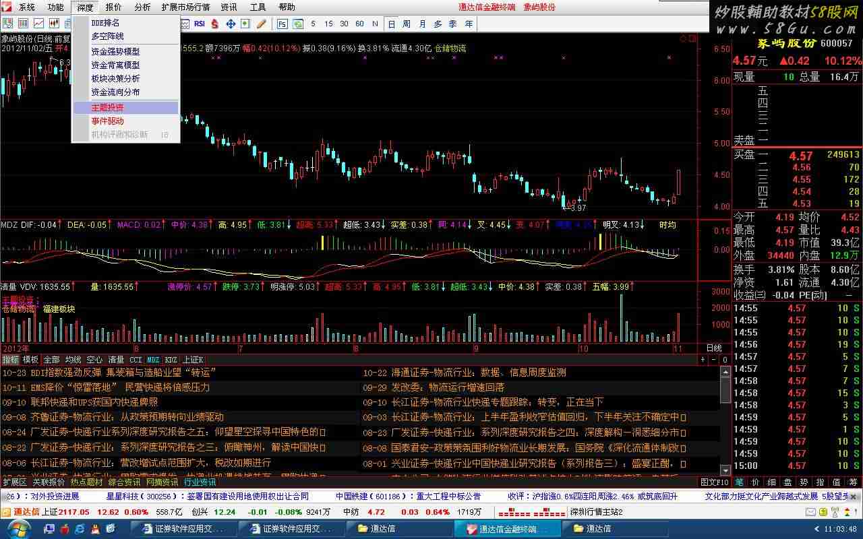The image size is (863, 539).
Task: Switch to 月 monthly period
Action: pos(422,24)
